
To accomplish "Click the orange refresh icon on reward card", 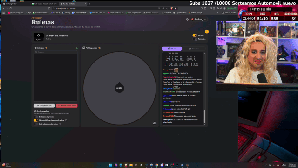I will pos(207,32).
